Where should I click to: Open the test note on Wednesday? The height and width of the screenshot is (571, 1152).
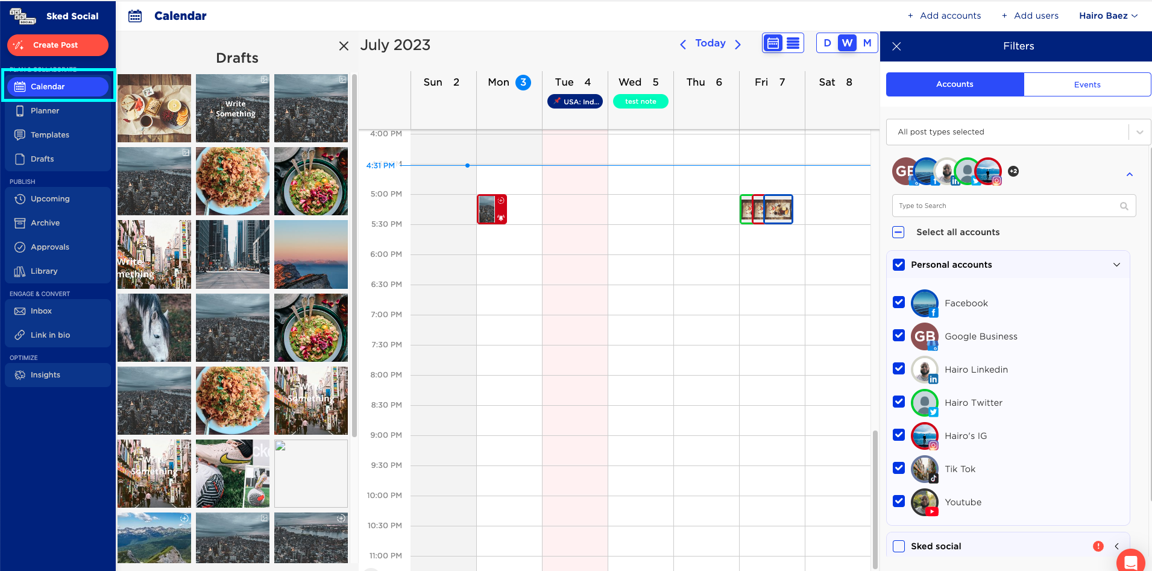641,101
